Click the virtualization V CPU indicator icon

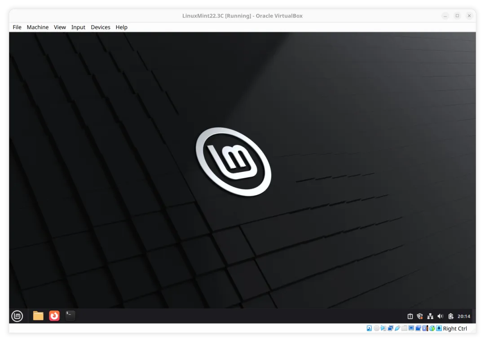[425, 328]
